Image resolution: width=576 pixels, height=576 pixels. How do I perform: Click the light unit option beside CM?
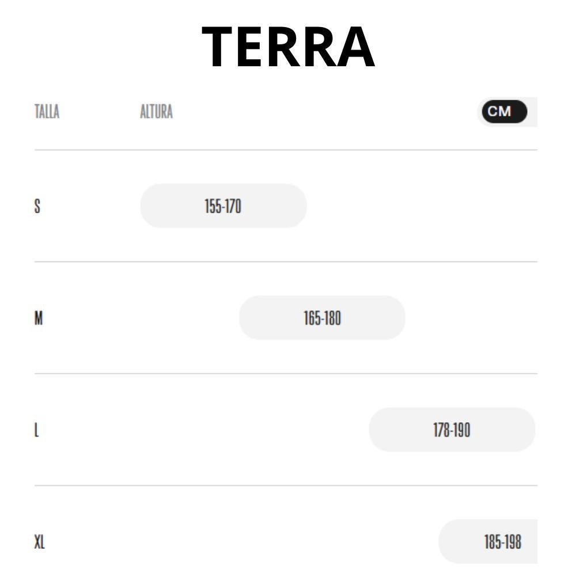tap(532, 112)
